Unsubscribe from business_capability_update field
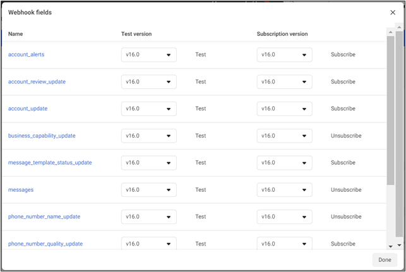The width and height of the screenshot is (406, 272). [346, 136]
